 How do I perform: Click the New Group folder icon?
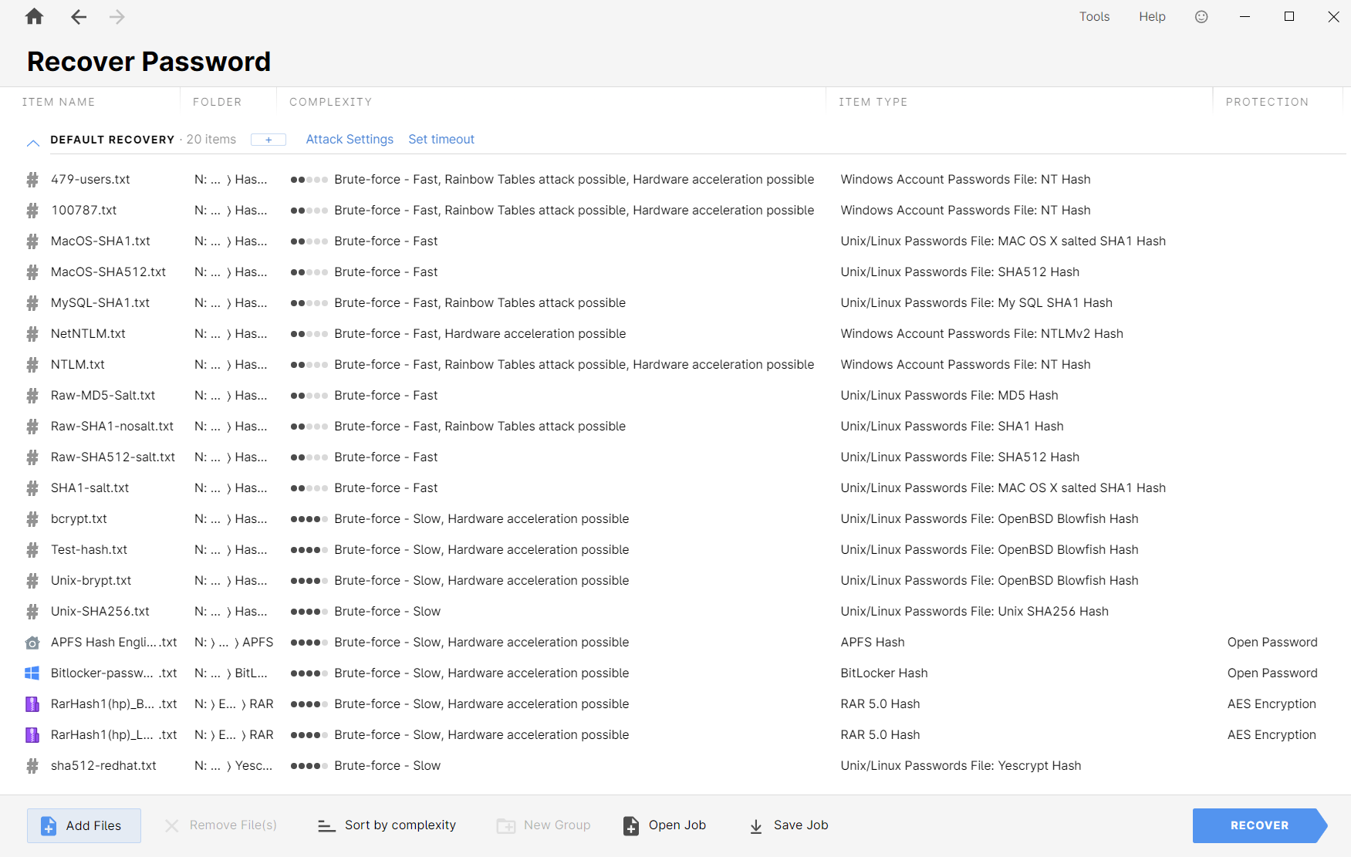tap(506, 826)
